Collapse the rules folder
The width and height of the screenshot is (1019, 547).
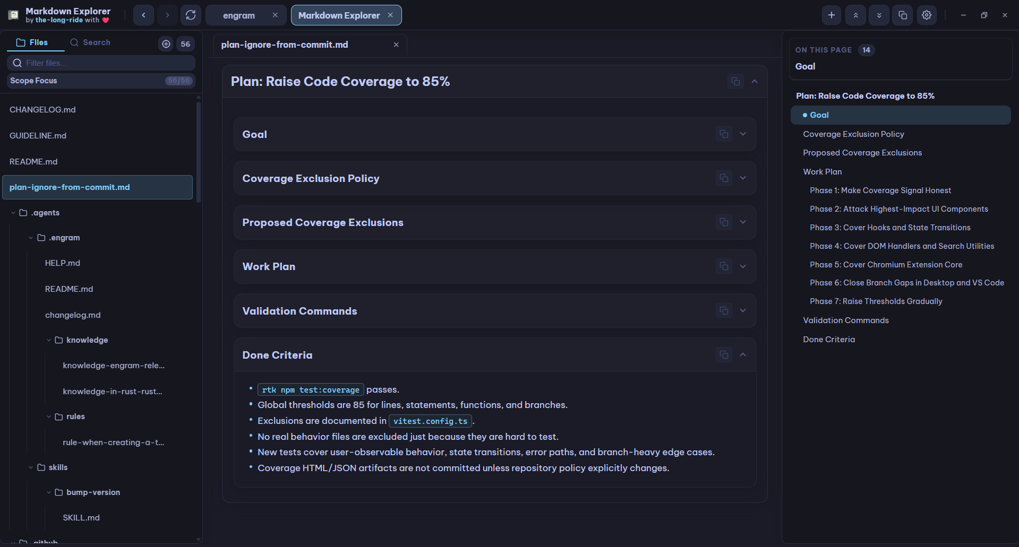(49, 416)
